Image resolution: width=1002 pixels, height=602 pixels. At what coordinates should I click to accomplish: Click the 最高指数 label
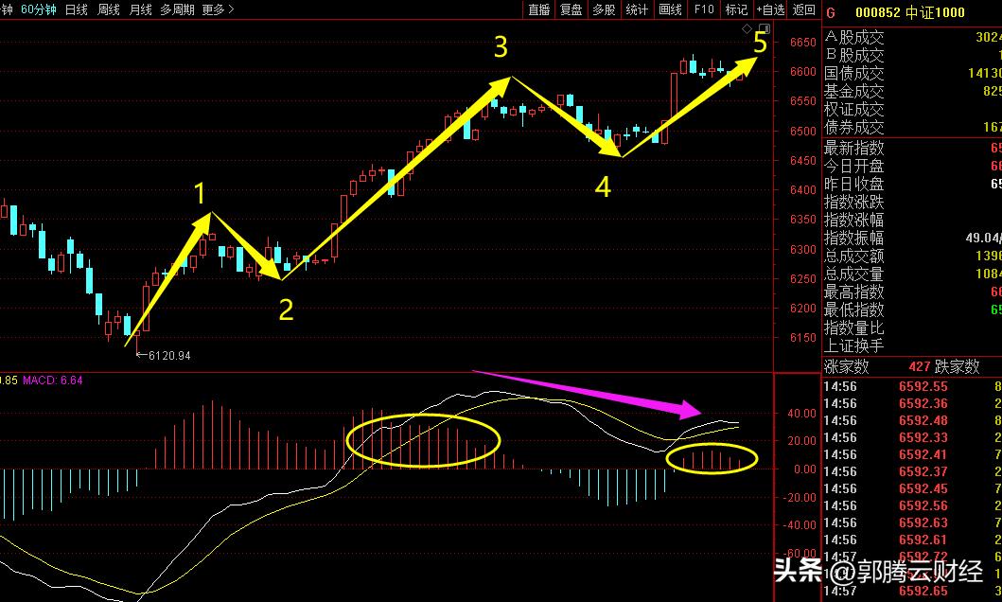coord(853,292)
